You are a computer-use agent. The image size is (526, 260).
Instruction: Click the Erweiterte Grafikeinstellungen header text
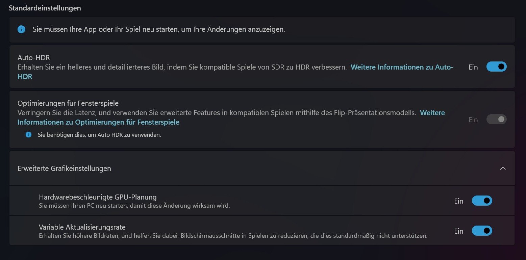[64, 168]
